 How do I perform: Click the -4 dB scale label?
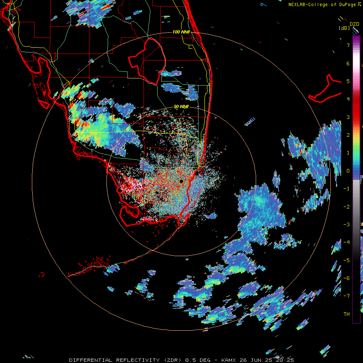point(346,242)
